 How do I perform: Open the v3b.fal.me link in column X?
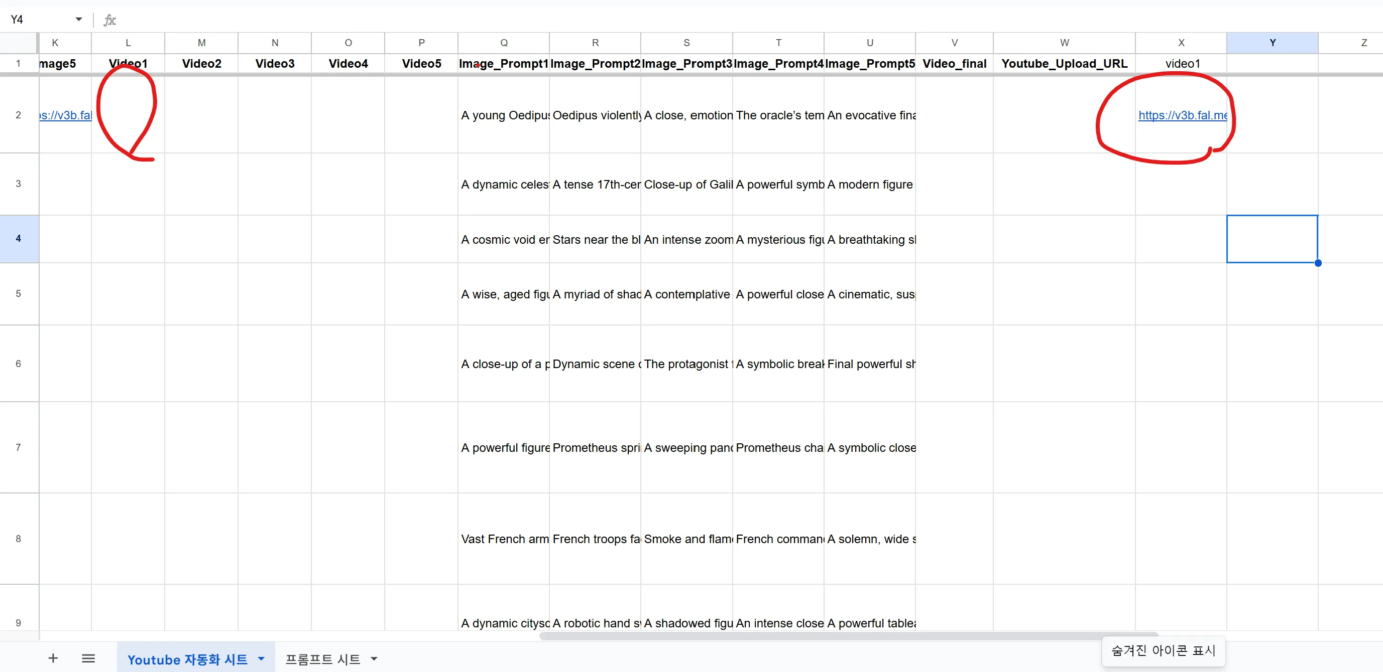coord(1182,115)
